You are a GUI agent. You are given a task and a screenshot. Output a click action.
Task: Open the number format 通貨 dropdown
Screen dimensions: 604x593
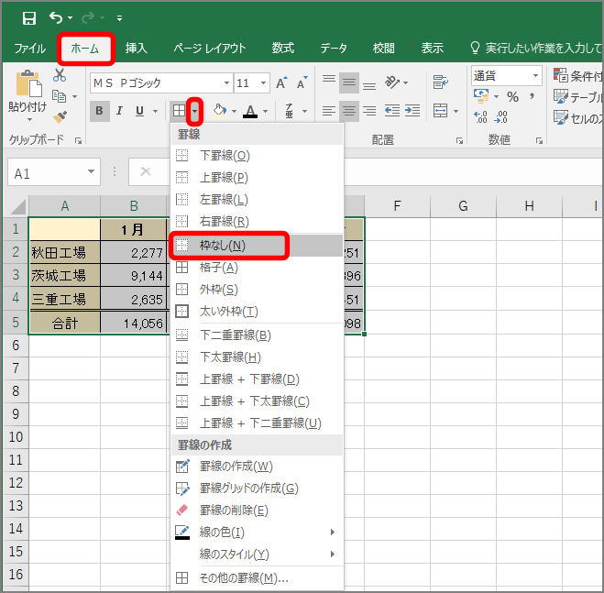(535, 75)
